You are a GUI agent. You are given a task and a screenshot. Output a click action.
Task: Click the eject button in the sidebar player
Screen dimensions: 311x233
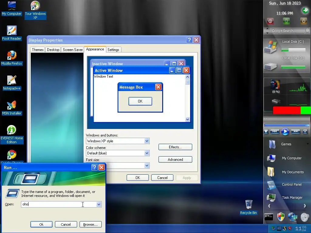tap(305, 131)
